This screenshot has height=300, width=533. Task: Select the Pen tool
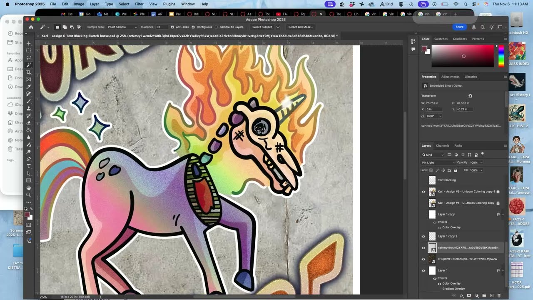(29, 159)
